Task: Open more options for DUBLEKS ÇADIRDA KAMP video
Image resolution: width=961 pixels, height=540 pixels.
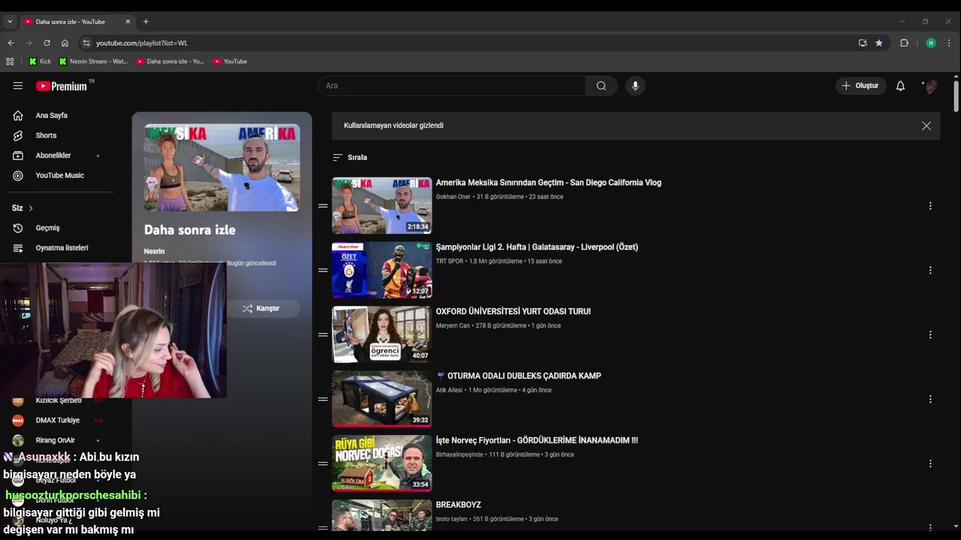Action: (930, 399)
